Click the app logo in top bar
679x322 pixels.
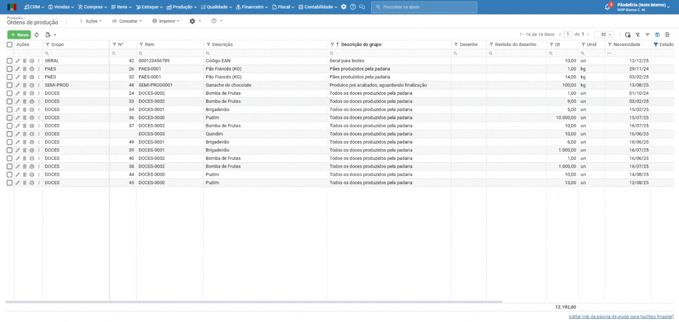pos(12,7)
